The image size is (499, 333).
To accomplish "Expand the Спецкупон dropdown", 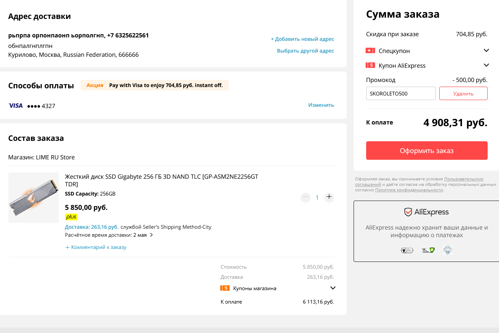I will pos(486,50).
